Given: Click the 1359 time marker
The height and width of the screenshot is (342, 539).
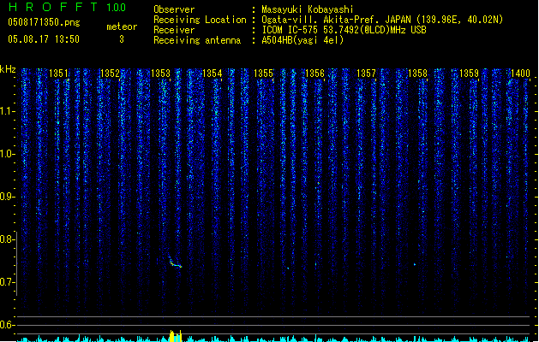Looking at the screenshot, I should click(x=469, y=74).
